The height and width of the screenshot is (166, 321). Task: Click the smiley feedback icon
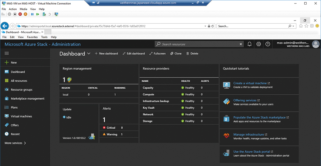[x=317, y=26]
